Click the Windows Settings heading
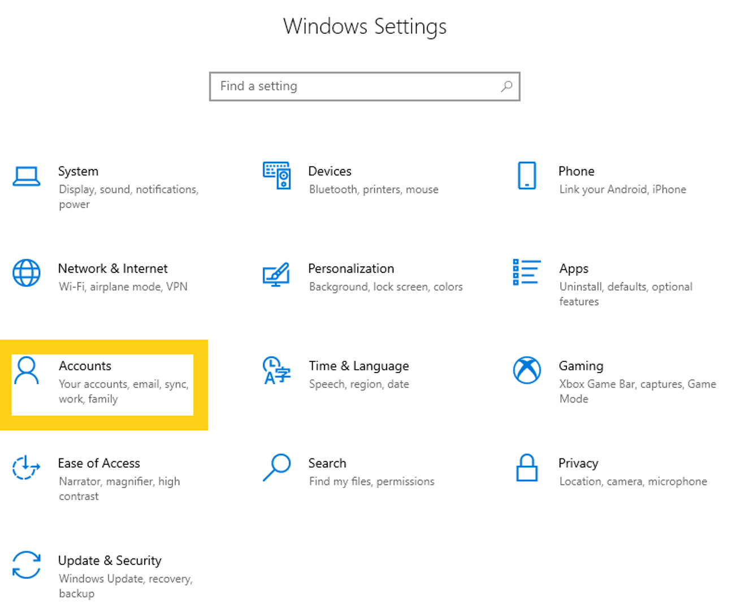The height and width of the screenshot is (614, 736). pos(365,27)
